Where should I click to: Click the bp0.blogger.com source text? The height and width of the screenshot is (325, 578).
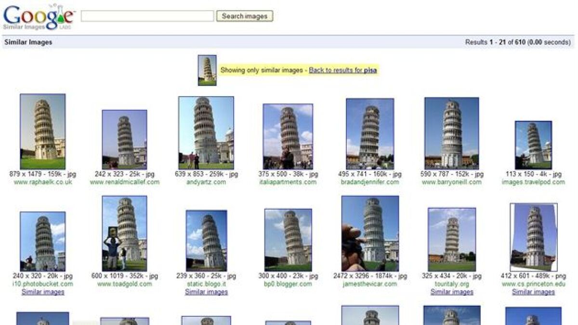pos(288,284)
